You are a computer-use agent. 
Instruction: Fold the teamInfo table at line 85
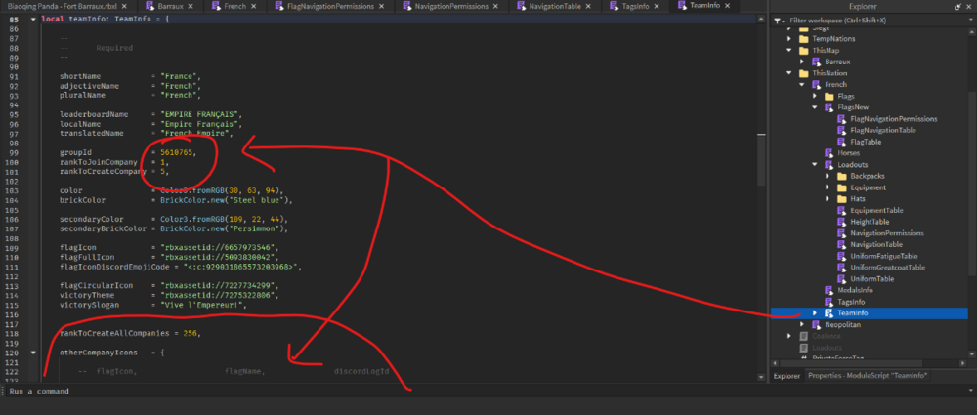[32, 19]
